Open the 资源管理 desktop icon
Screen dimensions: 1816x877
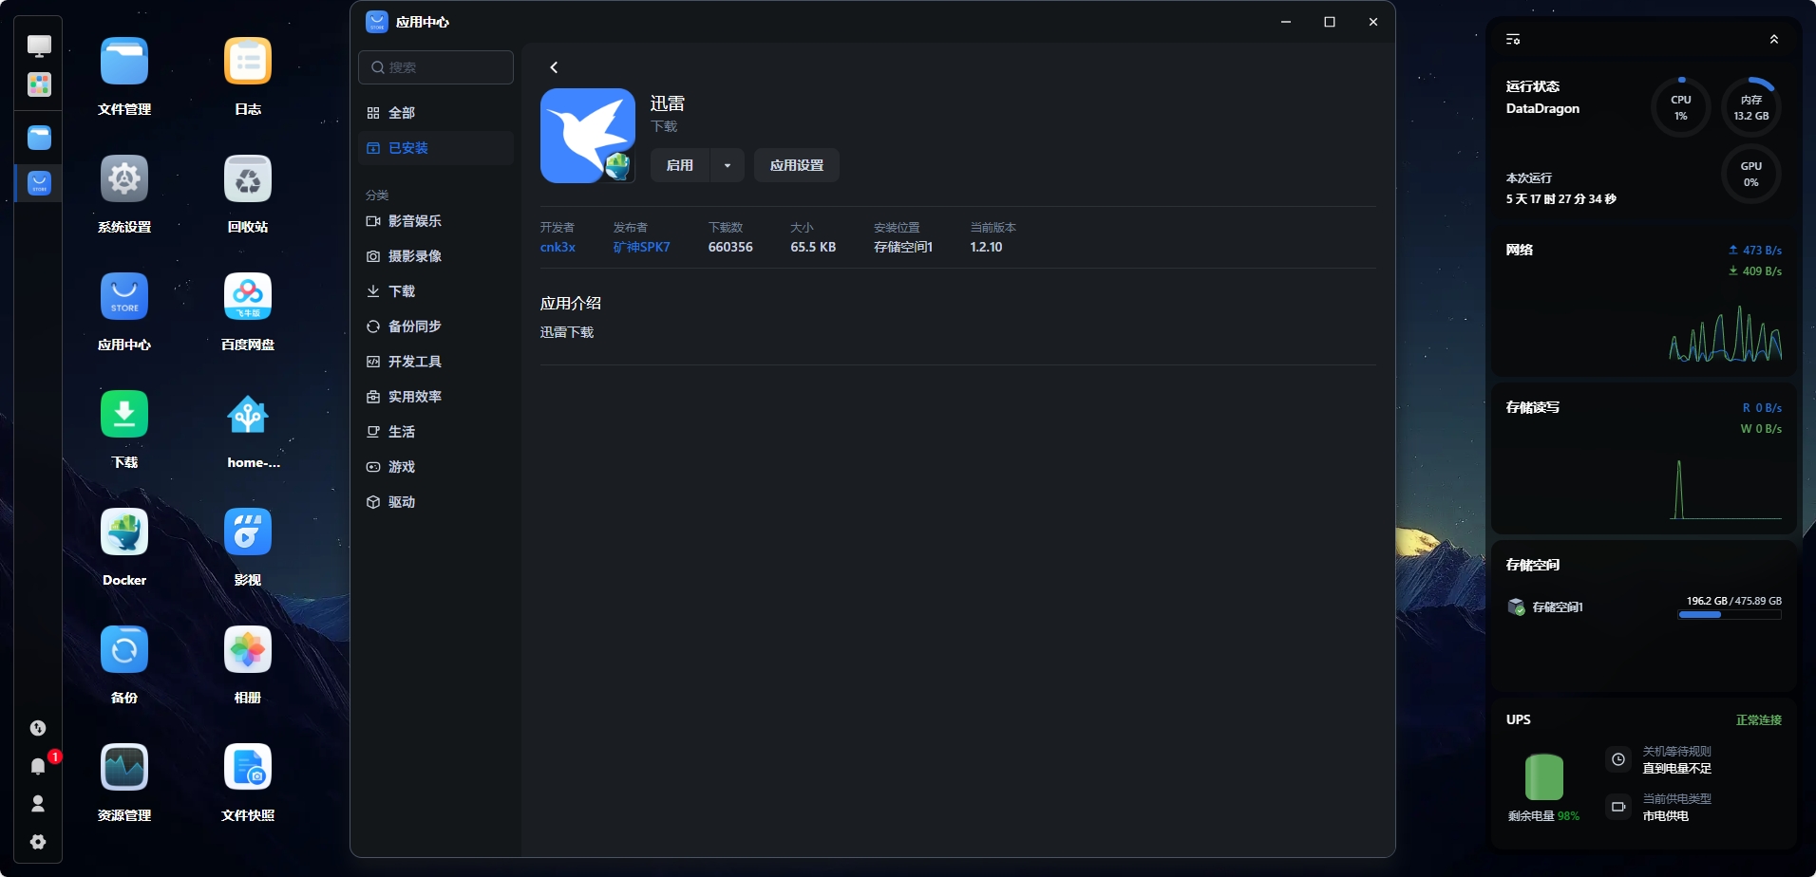(124, 768)
